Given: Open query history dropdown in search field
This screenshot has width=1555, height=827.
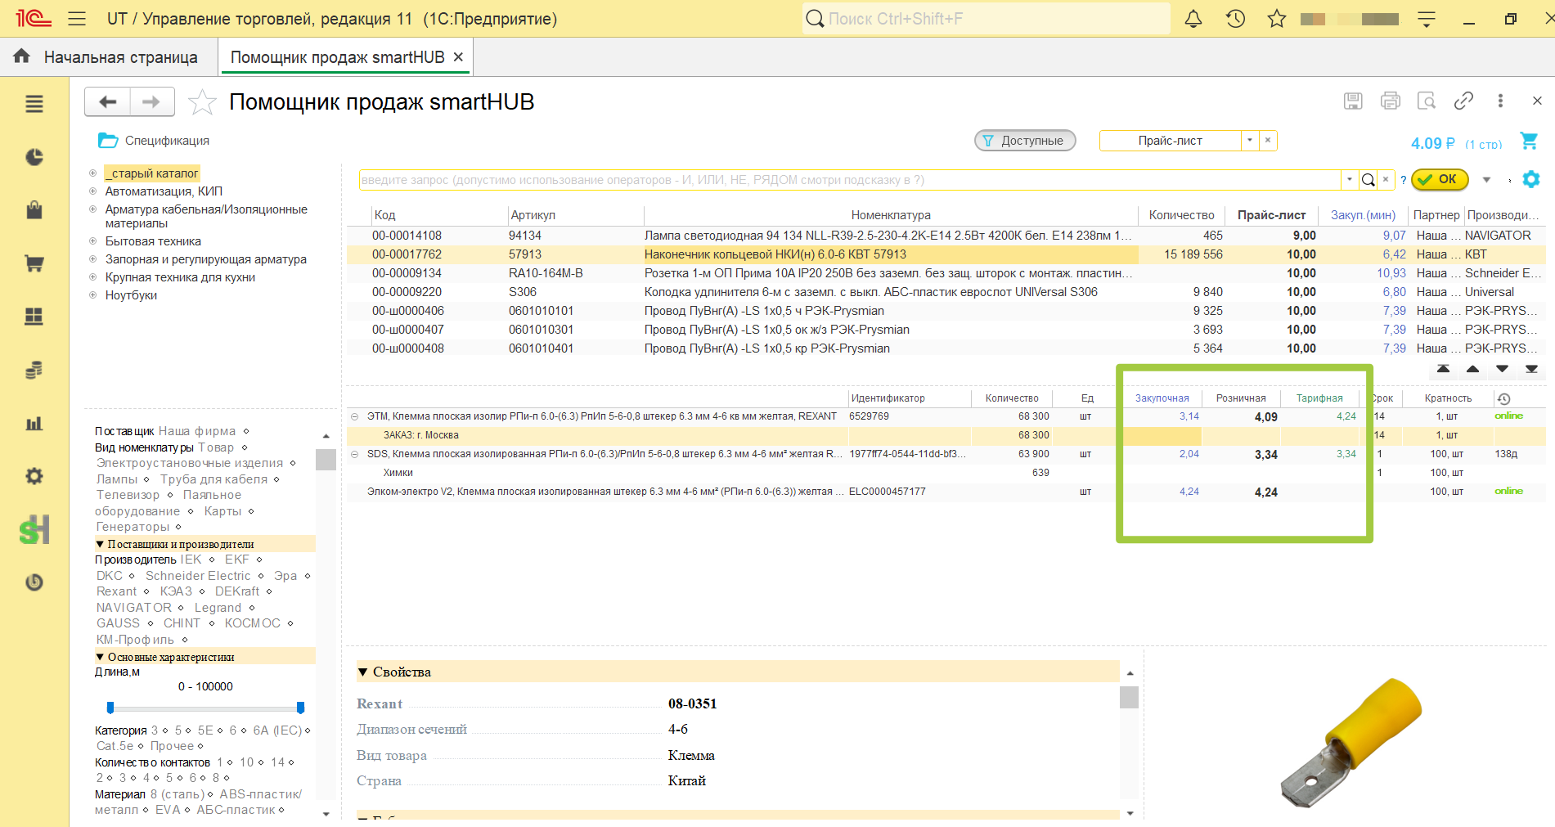Looking at the screenshot, I should coord(1349,180).
